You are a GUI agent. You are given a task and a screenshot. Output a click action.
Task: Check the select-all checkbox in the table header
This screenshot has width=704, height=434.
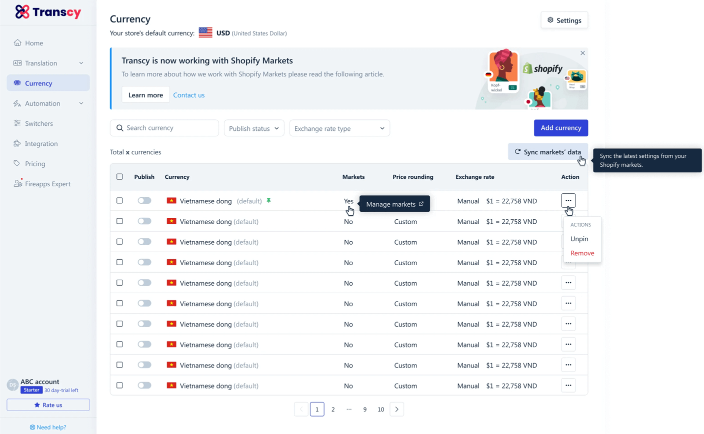119,176
